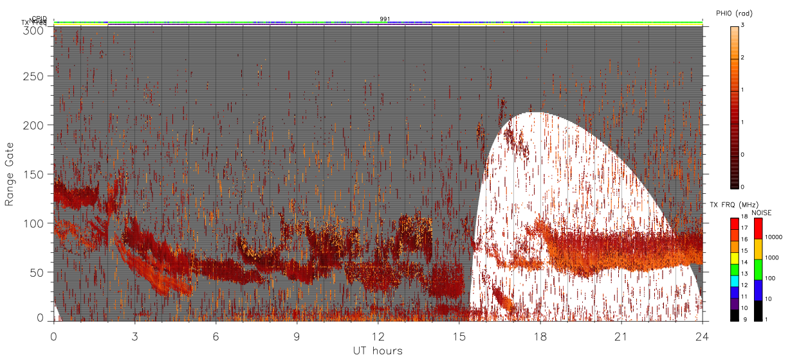
Task: Click the green noise strip above the plot
Action: point(378,22)
